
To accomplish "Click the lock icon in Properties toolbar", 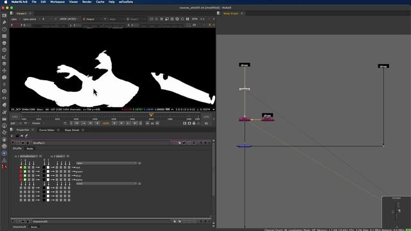I will 17,135.
